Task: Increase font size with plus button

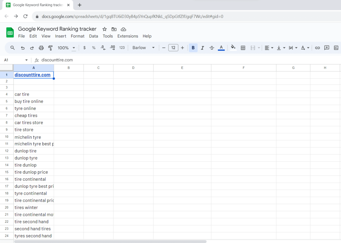Action: [182, 48]
